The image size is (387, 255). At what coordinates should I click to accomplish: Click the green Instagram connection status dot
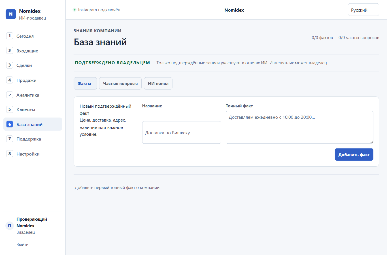[75, 10]
